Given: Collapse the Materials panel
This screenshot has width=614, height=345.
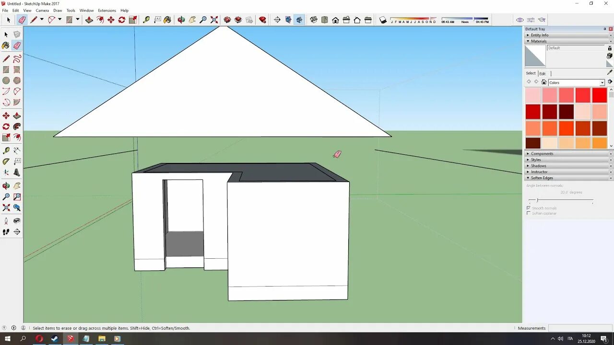Looking at the screenshot, I should pyautogui.click(x=568, y=41).
